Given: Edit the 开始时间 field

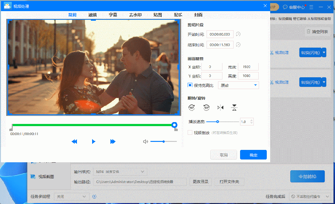Looking at the screenshot, I should [x=220, y=34].
